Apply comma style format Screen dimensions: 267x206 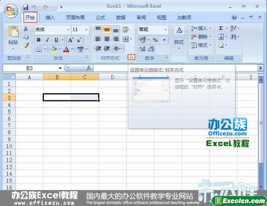164,40
